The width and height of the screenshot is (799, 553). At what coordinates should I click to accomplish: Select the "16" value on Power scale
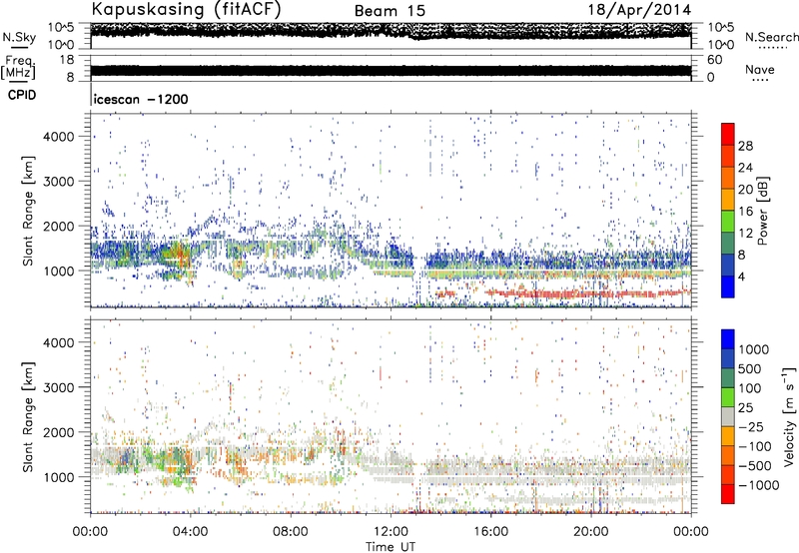745,212
